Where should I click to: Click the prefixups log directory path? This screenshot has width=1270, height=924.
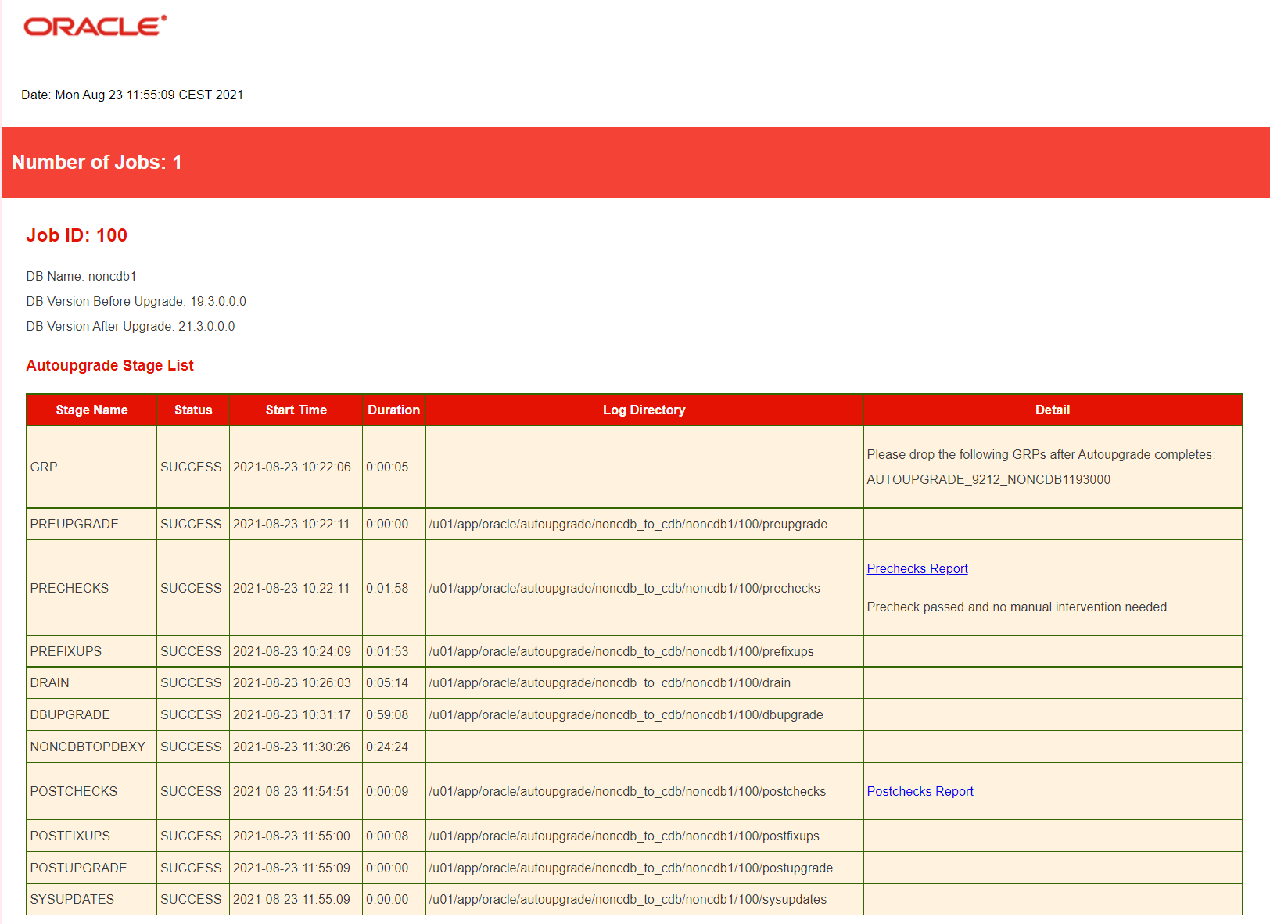point(621,651)
